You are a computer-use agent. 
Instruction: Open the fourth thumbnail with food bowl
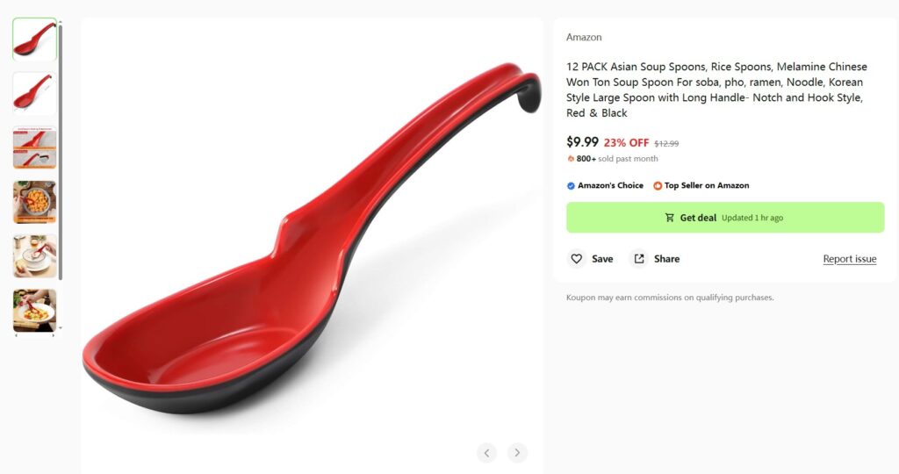pos(34,202)
